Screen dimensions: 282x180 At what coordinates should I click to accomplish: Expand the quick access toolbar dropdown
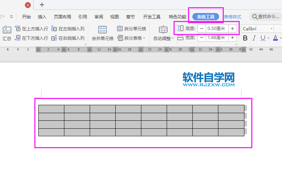click(11, 17)
